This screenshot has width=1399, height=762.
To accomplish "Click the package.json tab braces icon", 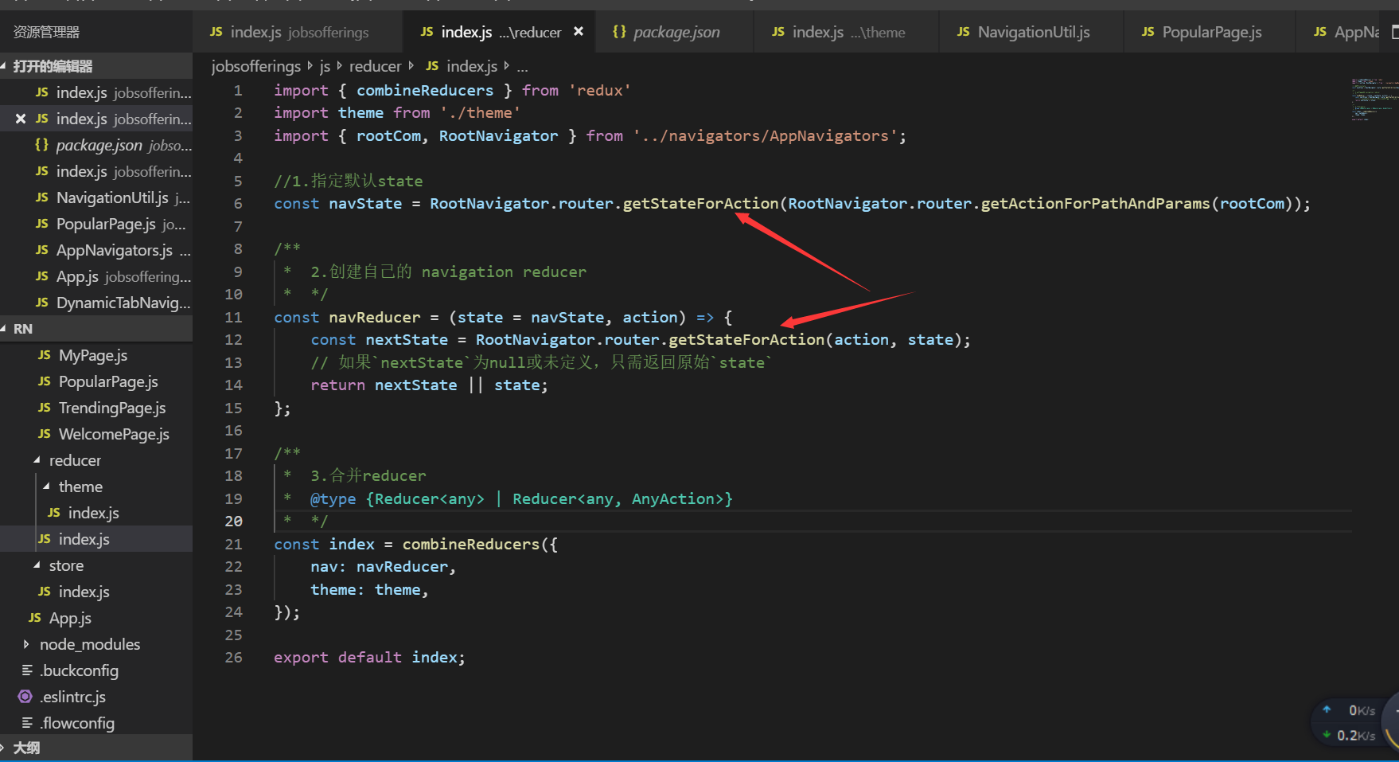I will (x=618, y=32).
